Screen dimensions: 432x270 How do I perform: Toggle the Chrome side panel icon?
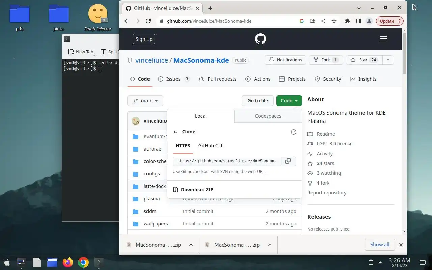(358, 21)
